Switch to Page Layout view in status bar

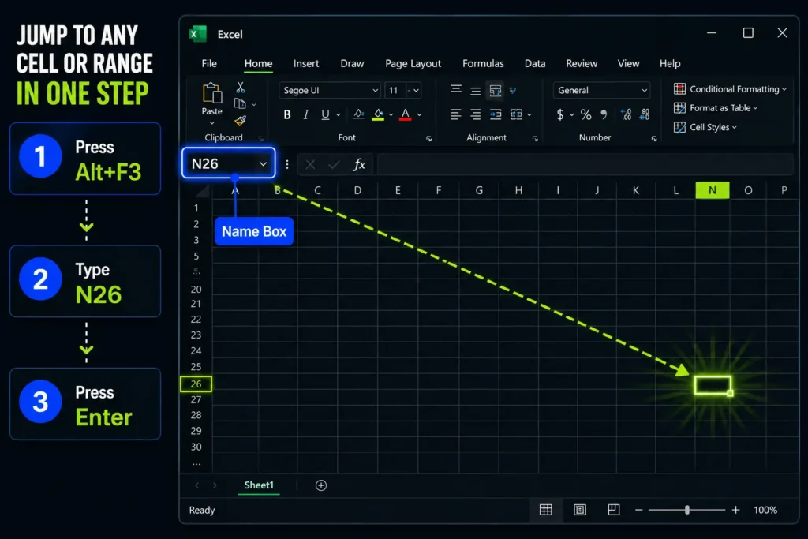click(580, 510)
